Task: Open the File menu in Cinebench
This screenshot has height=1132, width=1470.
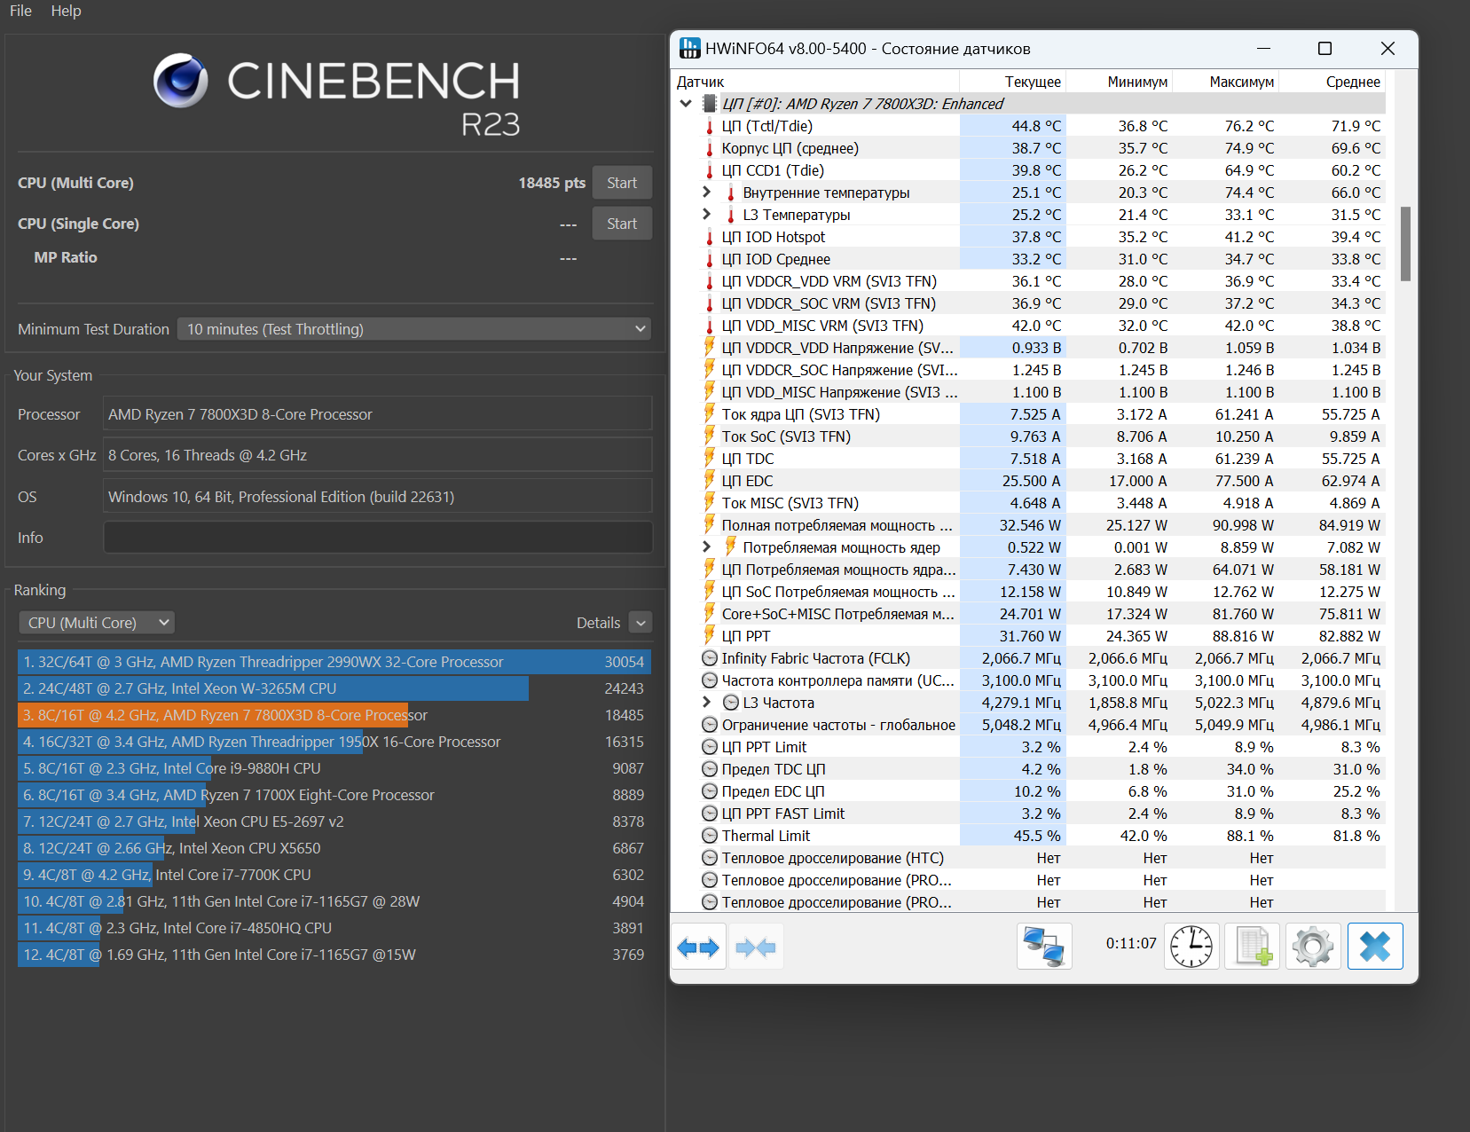Action: [x=20, y=11]
